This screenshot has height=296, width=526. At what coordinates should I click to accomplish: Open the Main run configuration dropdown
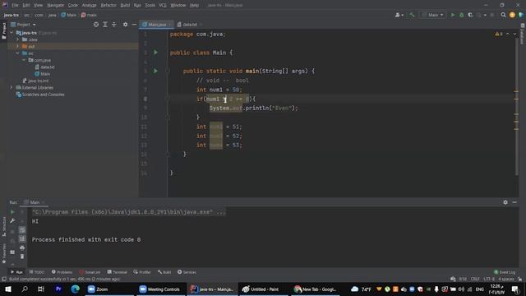[433, 15]
